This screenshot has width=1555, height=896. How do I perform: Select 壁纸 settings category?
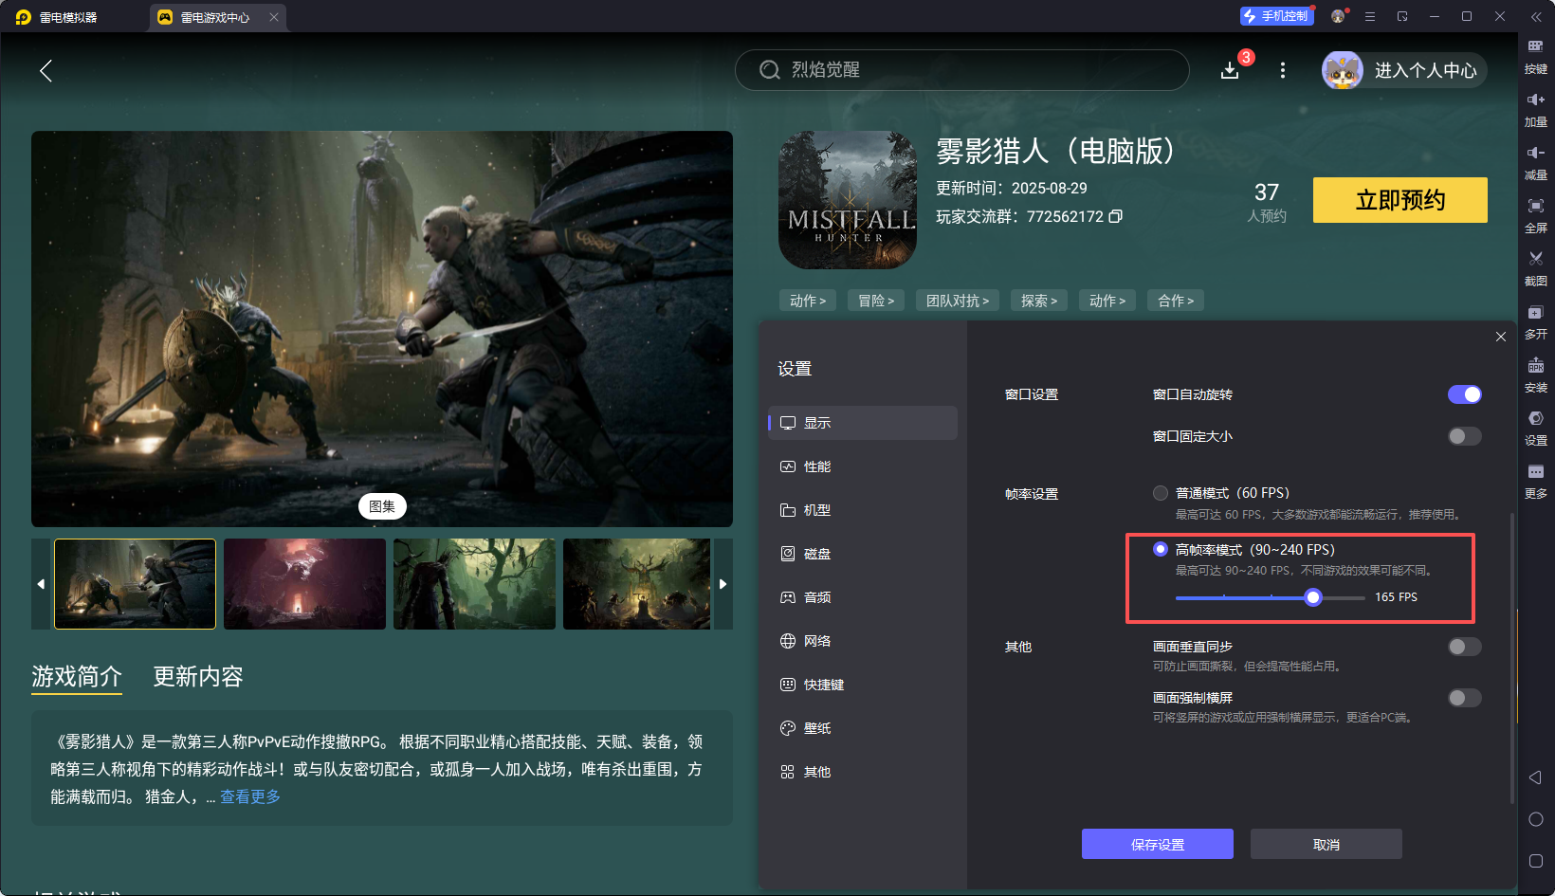pyautogui.click(x=863, y=728)
